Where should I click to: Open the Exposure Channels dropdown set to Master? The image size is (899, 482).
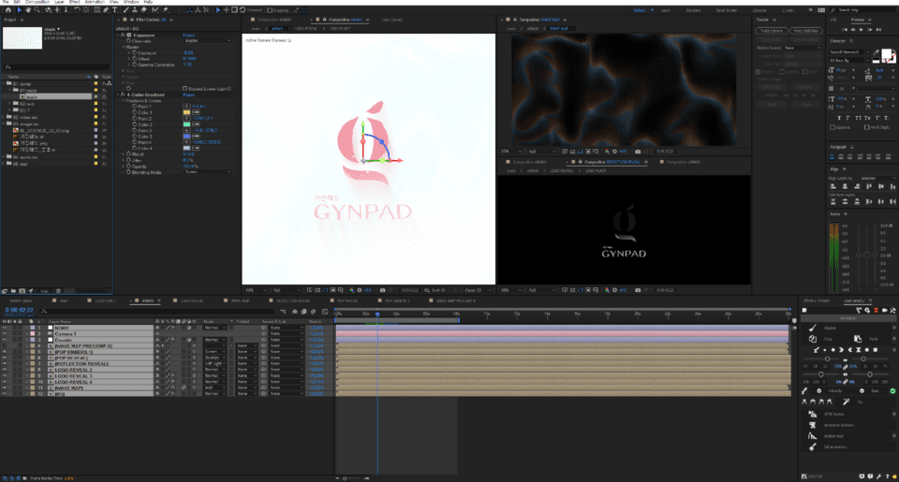[207, 40]
